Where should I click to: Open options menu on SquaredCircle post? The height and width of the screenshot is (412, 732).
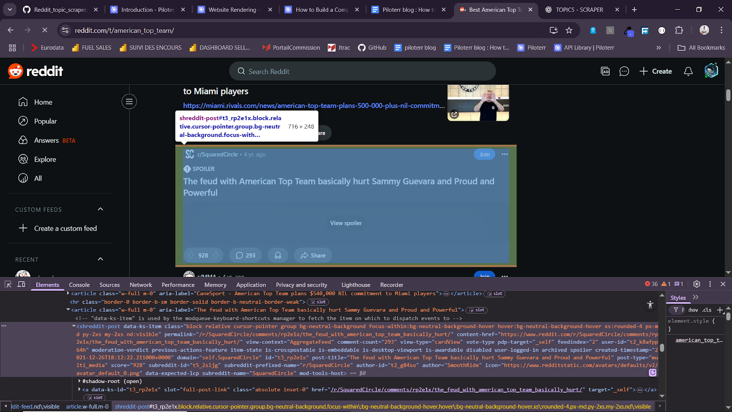505,154
